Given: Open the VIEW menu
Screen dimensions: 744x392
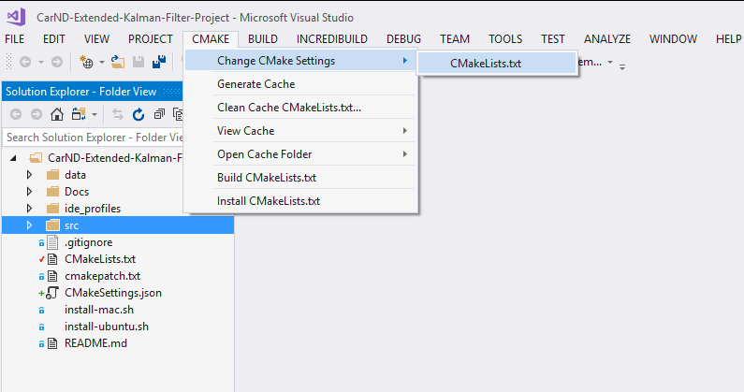Looking at the screenshot, I should tap(96, 39).
